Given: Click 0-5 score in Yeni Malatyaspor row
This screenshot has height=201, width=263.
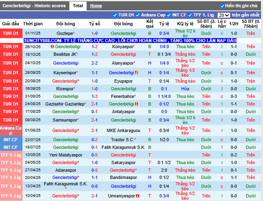Looking at the screenshot, I should [x=95, y=155].
